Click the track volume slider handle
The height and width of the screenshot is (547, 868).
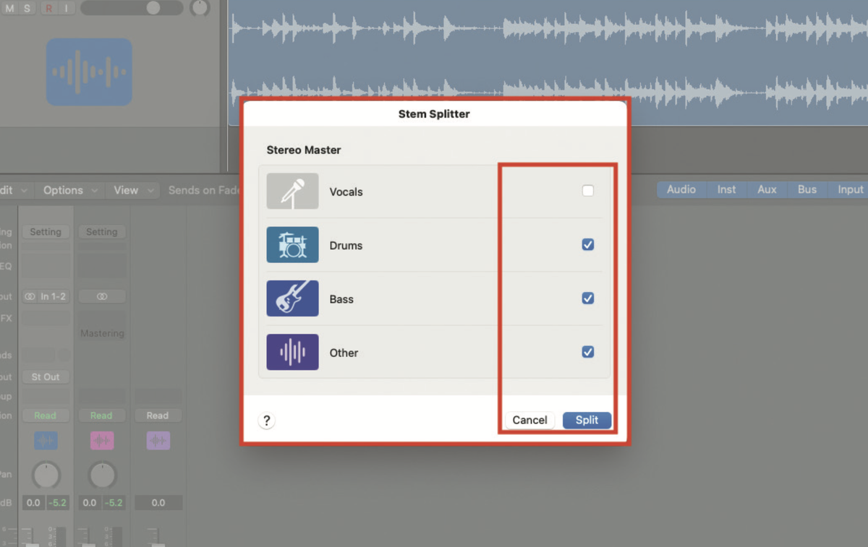click(153, 8)
